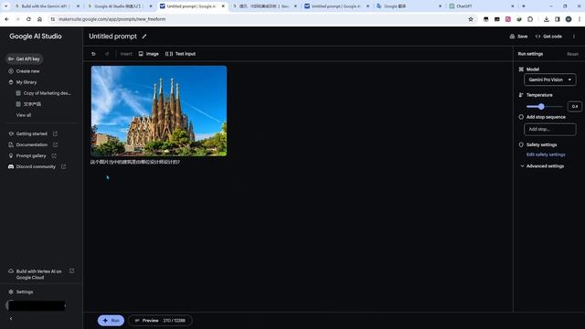Click Edit safety settings link
Screen dimensions: 585x329
click(x=546, y=154)
